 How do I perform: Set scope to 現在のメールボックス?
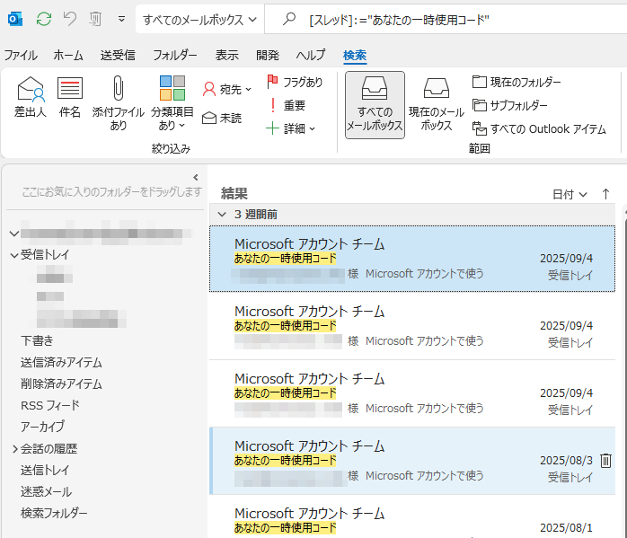[x=437, y=105]
